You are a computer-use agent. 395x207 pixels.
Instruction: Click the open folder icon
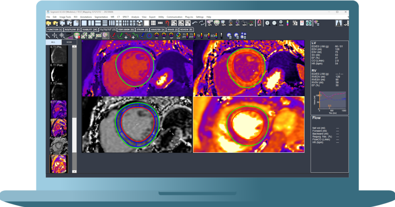(x=49, y=23)
